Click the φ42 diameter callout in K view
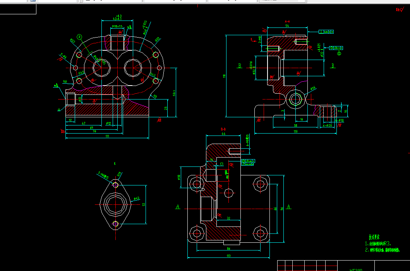This screenshot has height=271, width=410. click(x=137, y=199)
